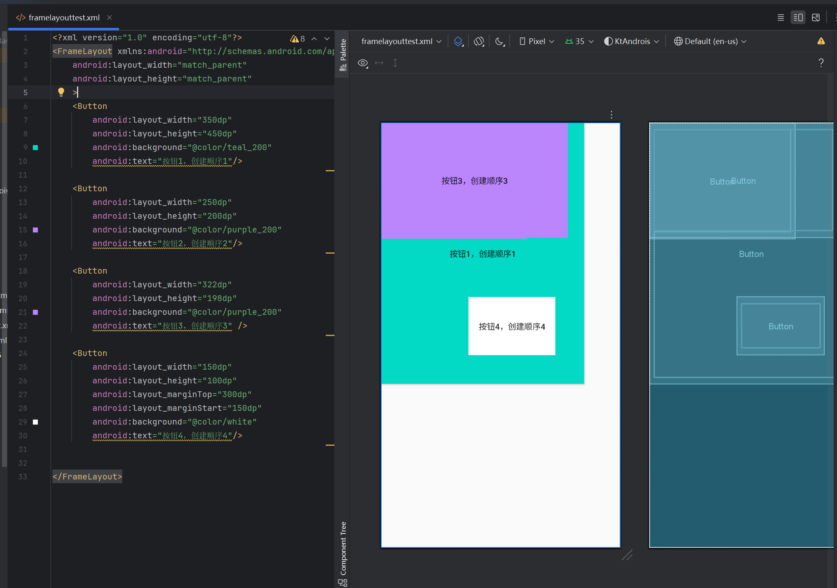Image resolution: width=837 pixels, height=588 pixels.
Task: Go to previous highlighted problem arrow
Action: pyautogui.click(x=314, y=39)
